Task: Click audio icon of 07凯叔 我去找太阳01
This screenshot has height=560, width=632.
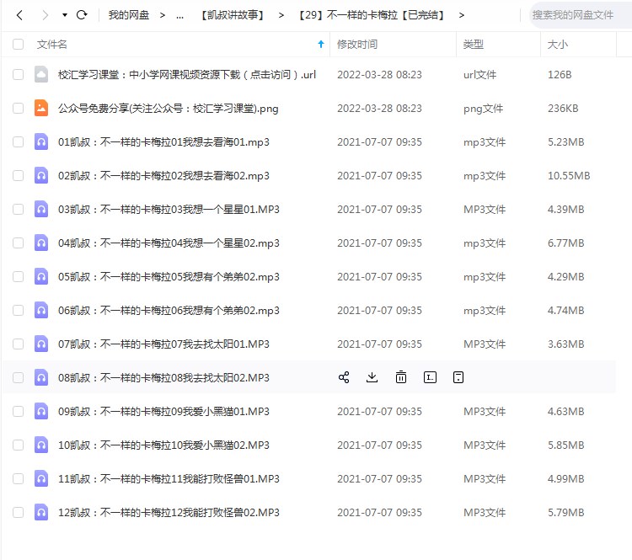Action: (x=41, y=344)
